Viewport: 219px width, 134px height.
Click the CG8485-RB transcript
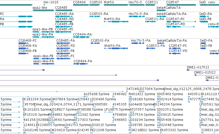pyautogui.click(x=63, y=27)
